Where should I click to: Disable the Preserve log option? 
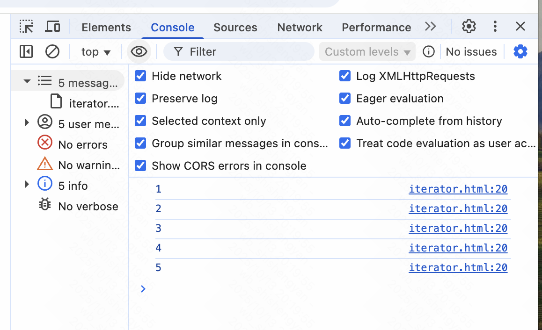coord(140,99)
